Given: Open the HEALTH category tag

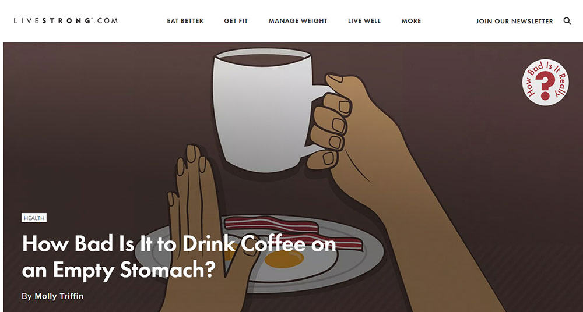Looking at the screenshot, I should coord(34,218).
